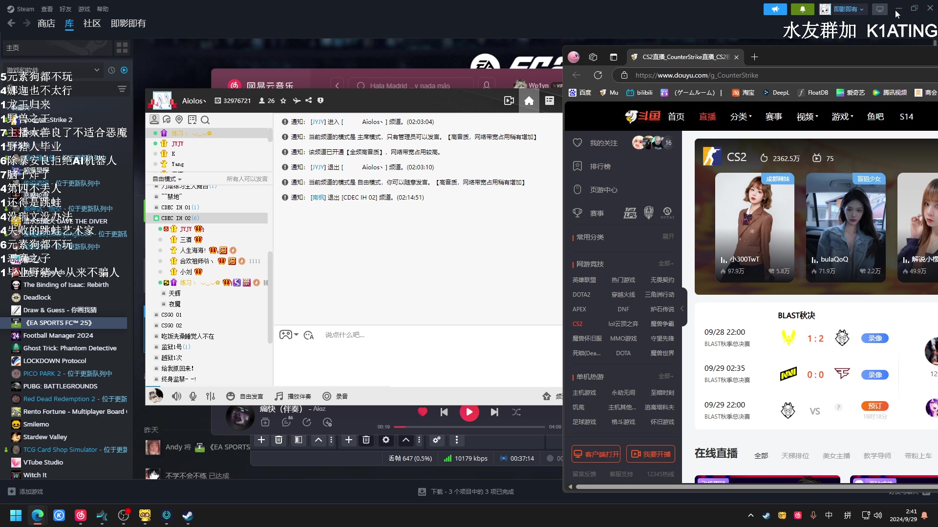Click 预约 button for upcoming BLAST match

click(x=873, y=406)
